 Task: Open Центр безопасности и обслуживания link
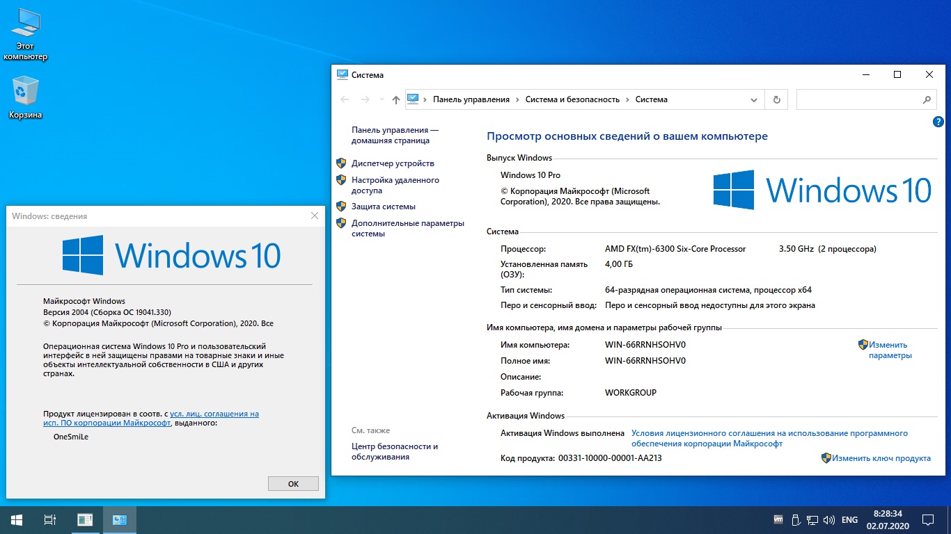point(395,451)
